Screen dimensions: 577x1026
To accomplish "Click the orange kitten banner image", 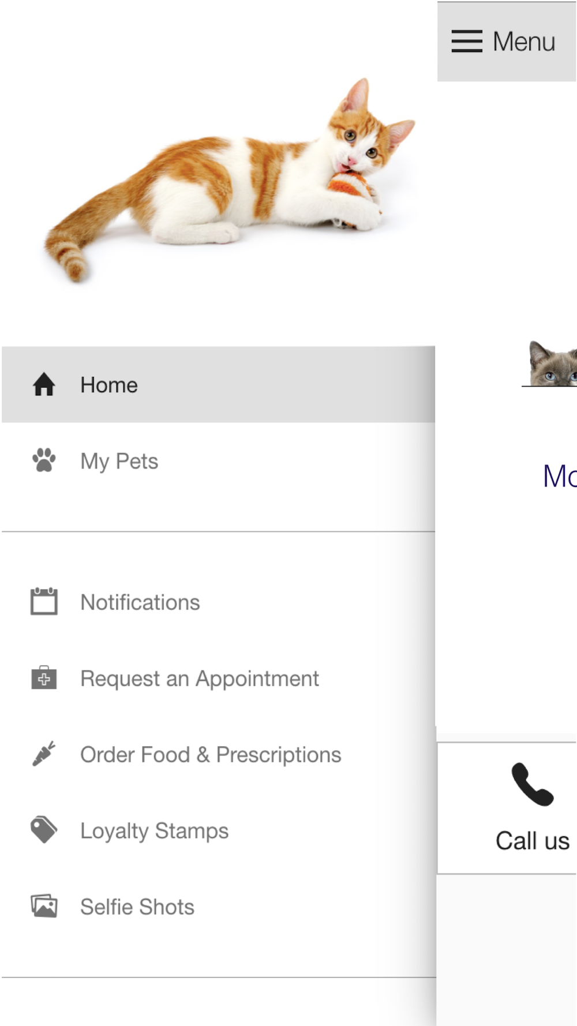I will coord(230,179).
